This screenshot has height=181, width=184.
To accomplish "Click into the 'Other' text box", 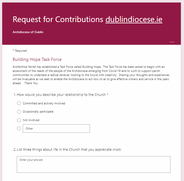I will tap(56, 128).
